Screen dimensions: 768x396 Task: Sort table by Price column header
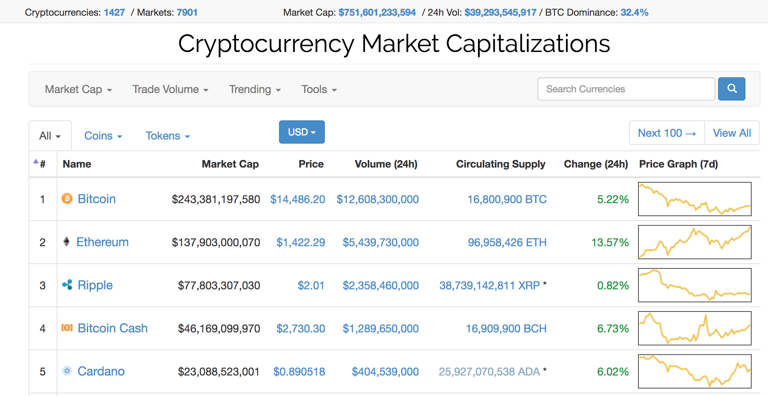[311, 164]
